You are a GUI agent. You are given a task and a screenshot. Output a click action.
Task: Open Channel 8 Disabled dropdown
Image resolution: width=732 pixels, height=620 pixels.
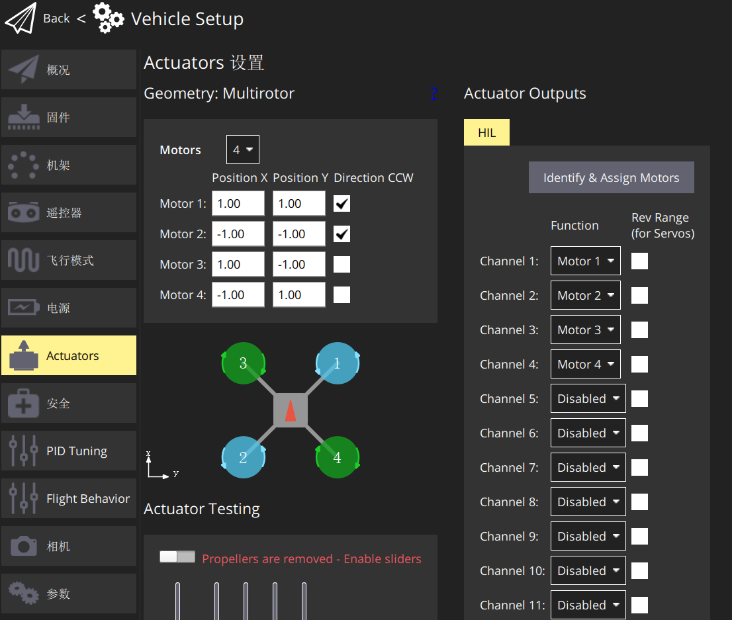pyautogui.click(x=588, y=502)
